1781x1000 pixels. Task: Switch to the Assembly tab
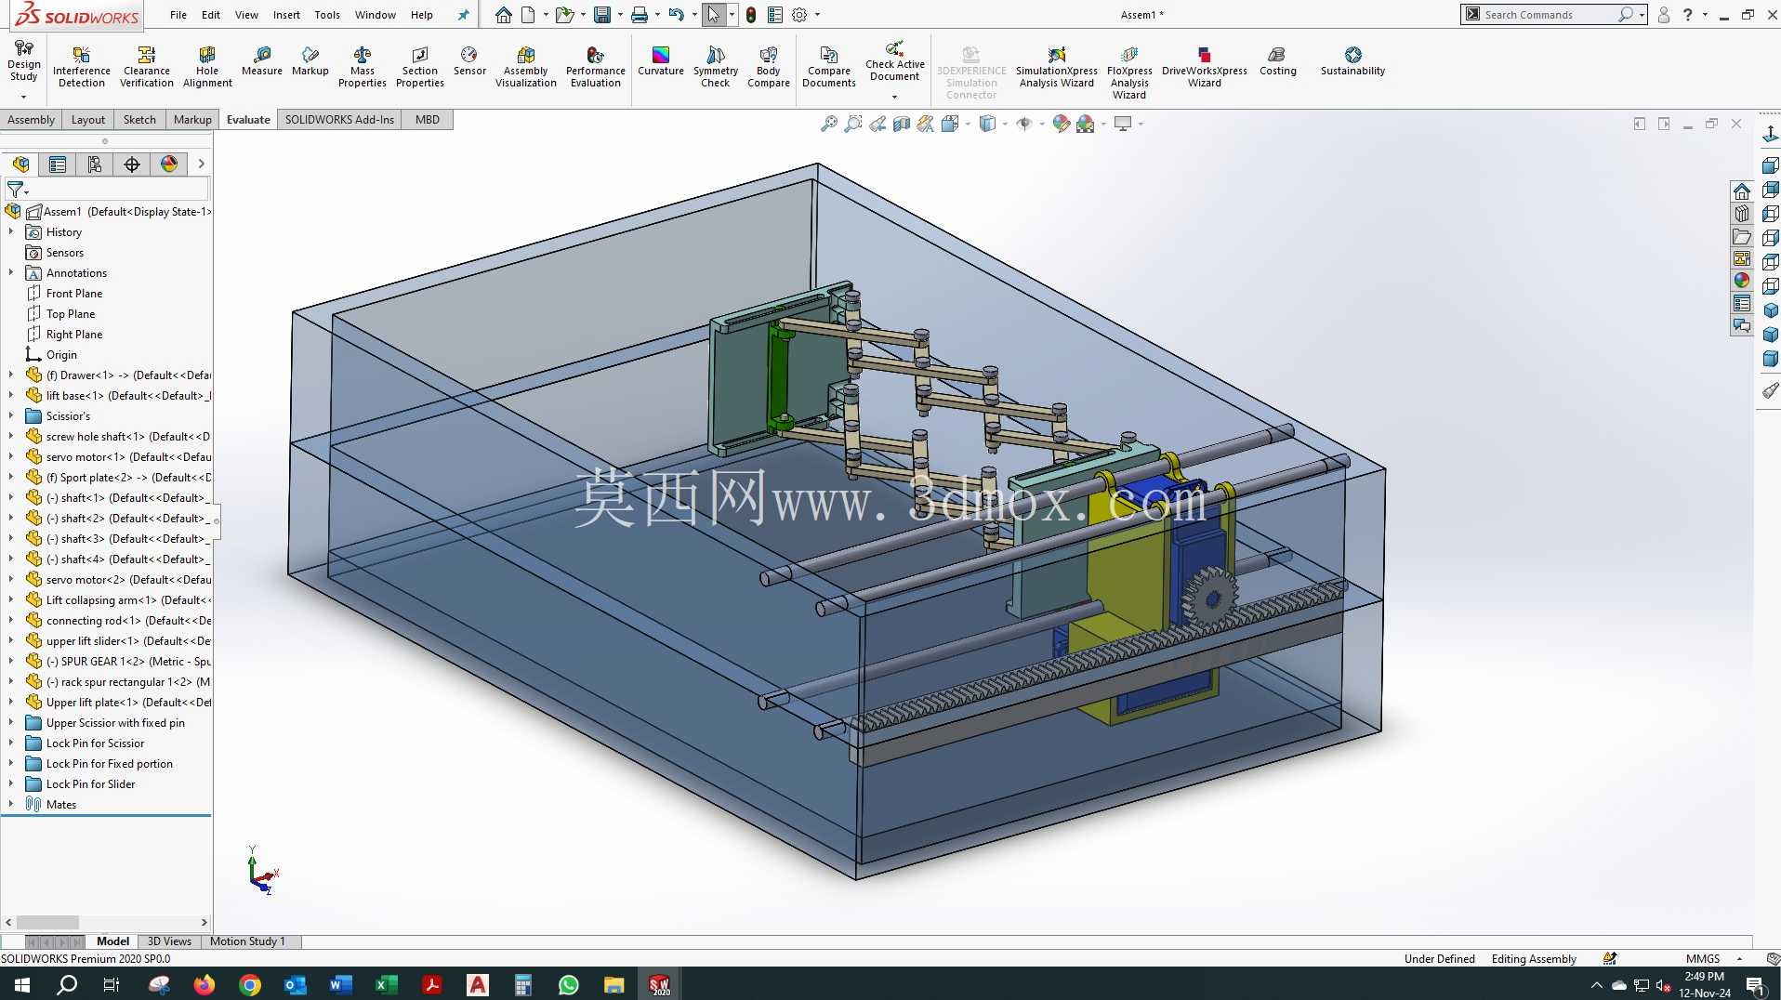tap(31, 120)
